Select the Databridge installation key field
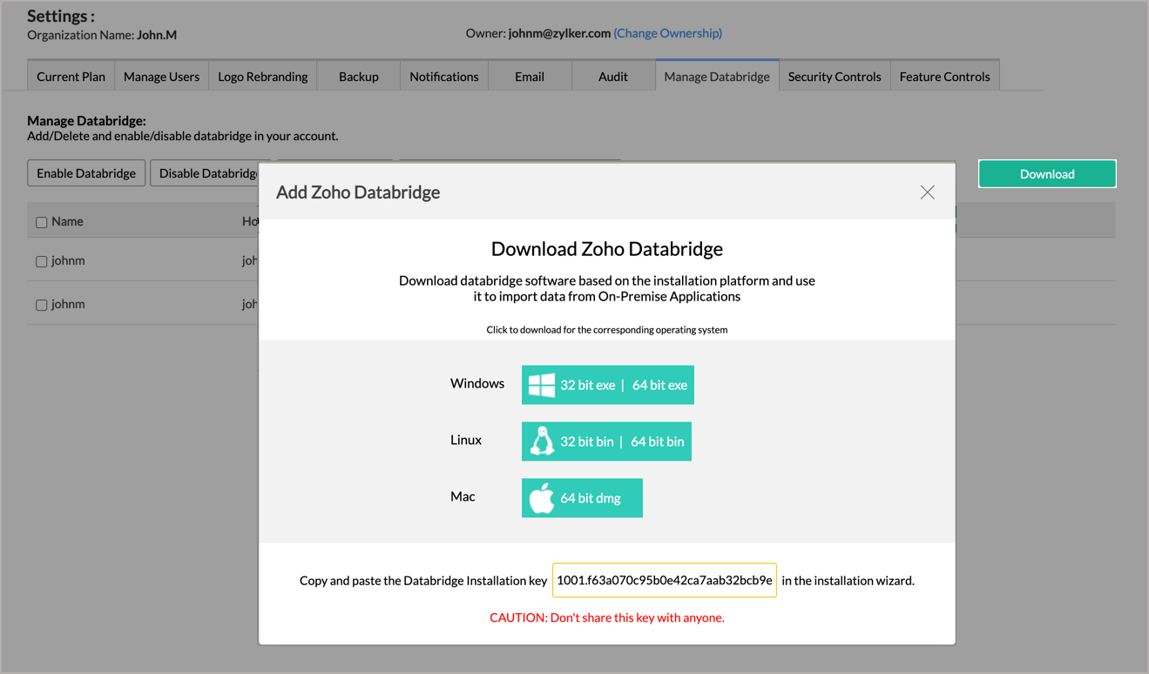 (x=664, y=580)
